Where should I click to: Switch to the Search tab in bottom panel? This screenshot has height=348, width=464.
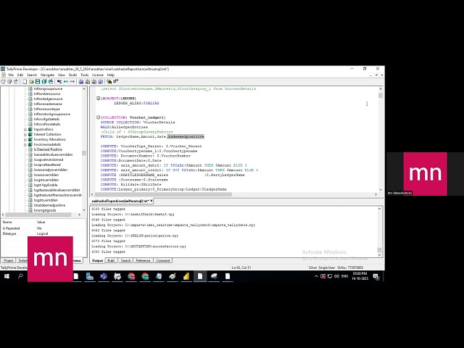pos(125,261)
